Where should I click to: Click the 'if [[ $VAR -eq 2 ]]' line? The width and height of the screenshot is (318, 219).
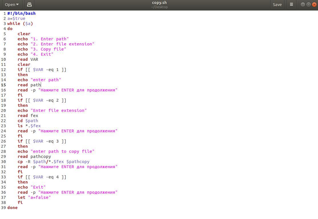[x=42, y=100]
